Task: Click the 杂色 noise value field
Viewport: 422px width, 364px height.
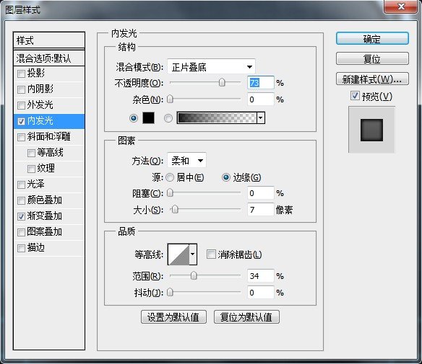Action: [x=261, y=99]
